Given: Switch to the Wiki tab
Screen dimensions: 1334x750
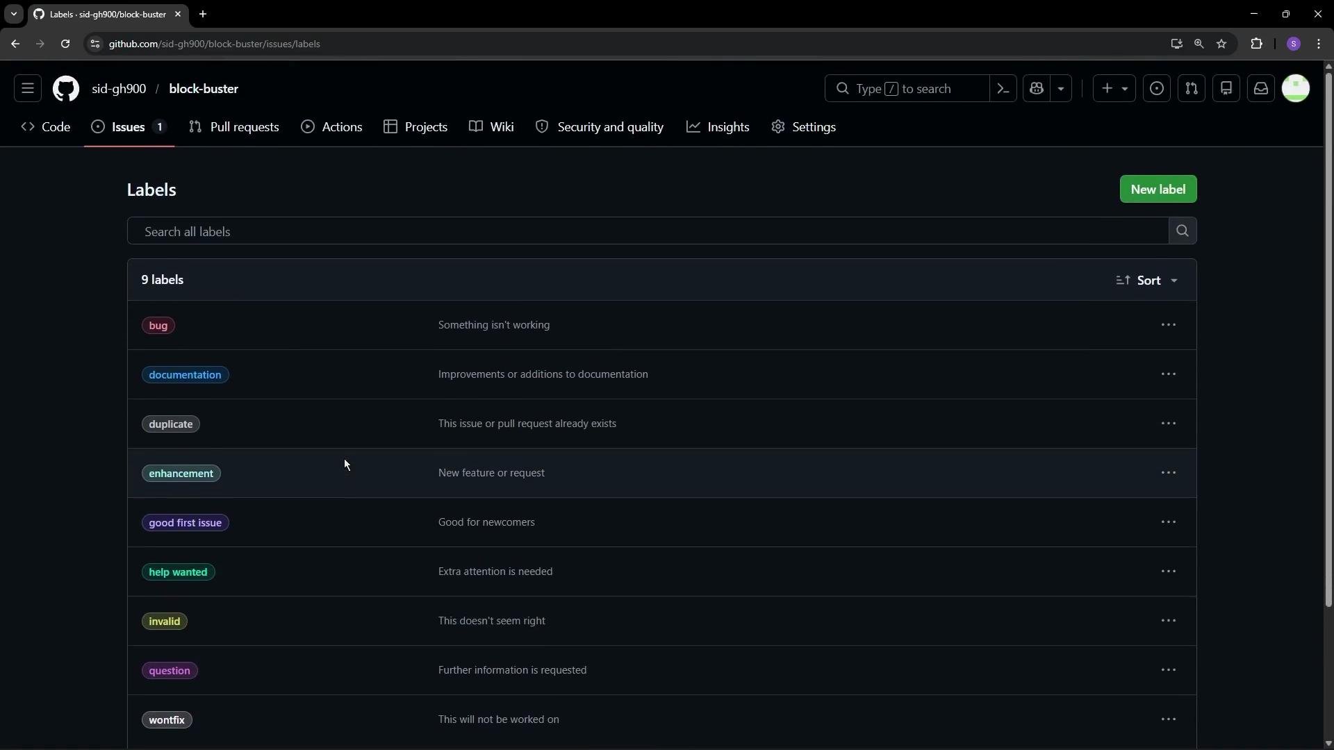Looking at the screenshot, I should (492, 127).
